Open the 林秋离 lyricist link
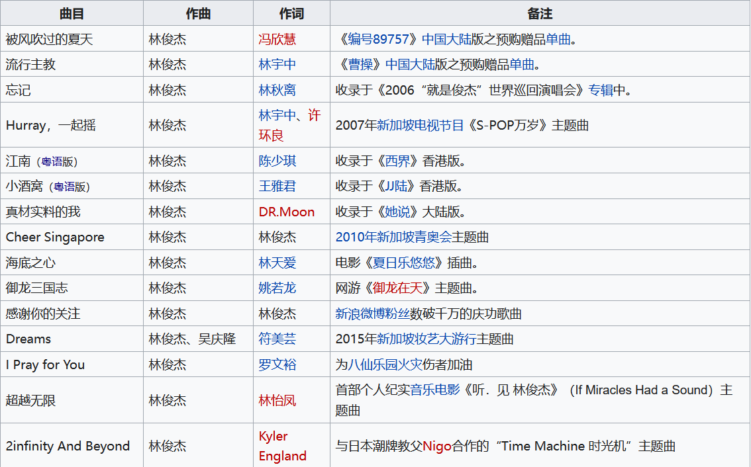 tap(277, 90)
